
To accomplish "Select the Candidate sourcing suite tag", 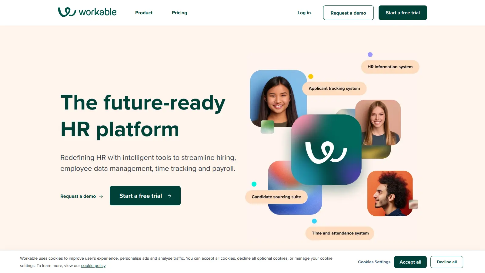I will click(276, 197).
